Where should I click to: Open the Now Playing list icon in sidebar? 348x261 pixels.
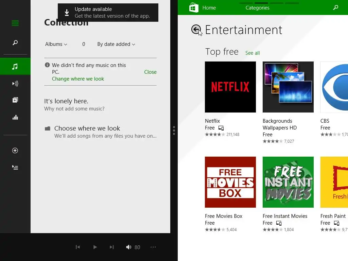(x=15, y=167)
